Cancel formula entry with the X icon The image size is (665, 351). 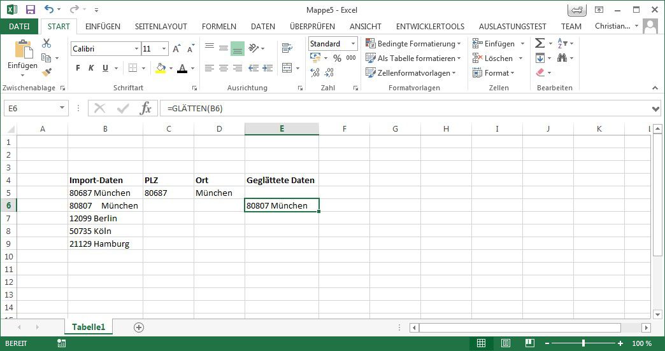coord(99,108)
